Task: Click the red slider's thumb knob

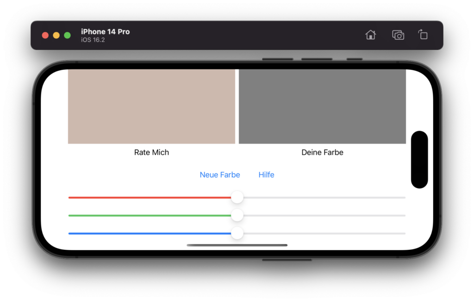Action: click(x=237, y=198)
